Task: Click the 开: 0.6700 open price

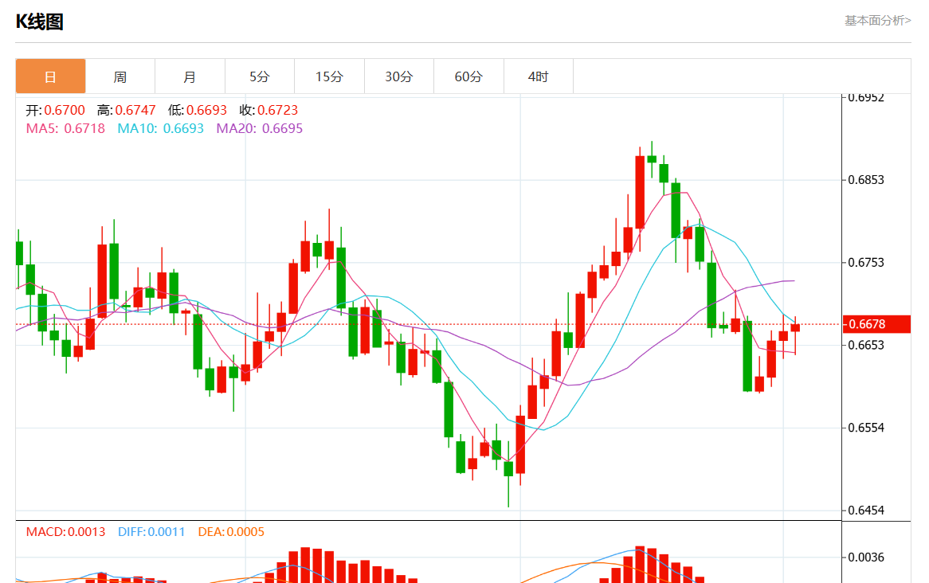Action: tap(55, 110)
